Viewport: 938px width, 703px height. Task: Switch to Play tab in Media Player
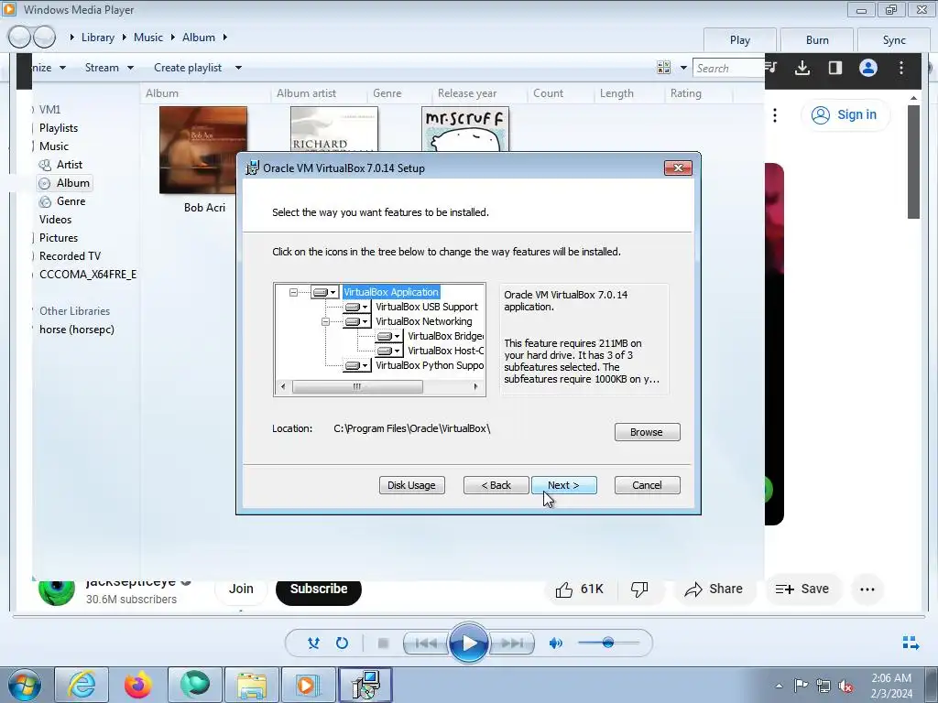pos(740,40)
